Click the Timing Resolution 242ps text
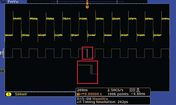Image resolution: width=176 pixels, height=105 pixels. click(105, 102)
